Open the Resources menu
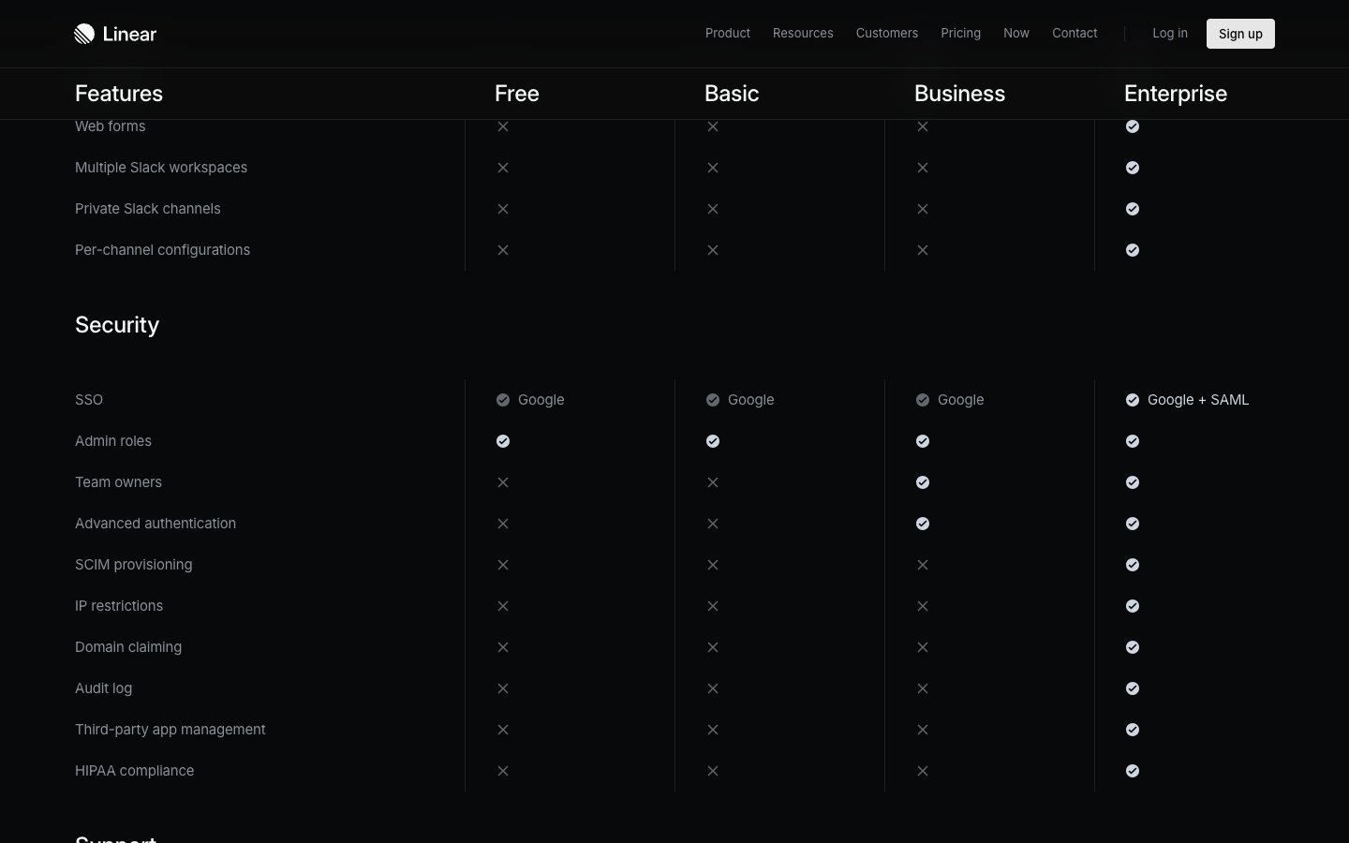The height and width of the screenshot is (843, 1349). tap(803, 33)
